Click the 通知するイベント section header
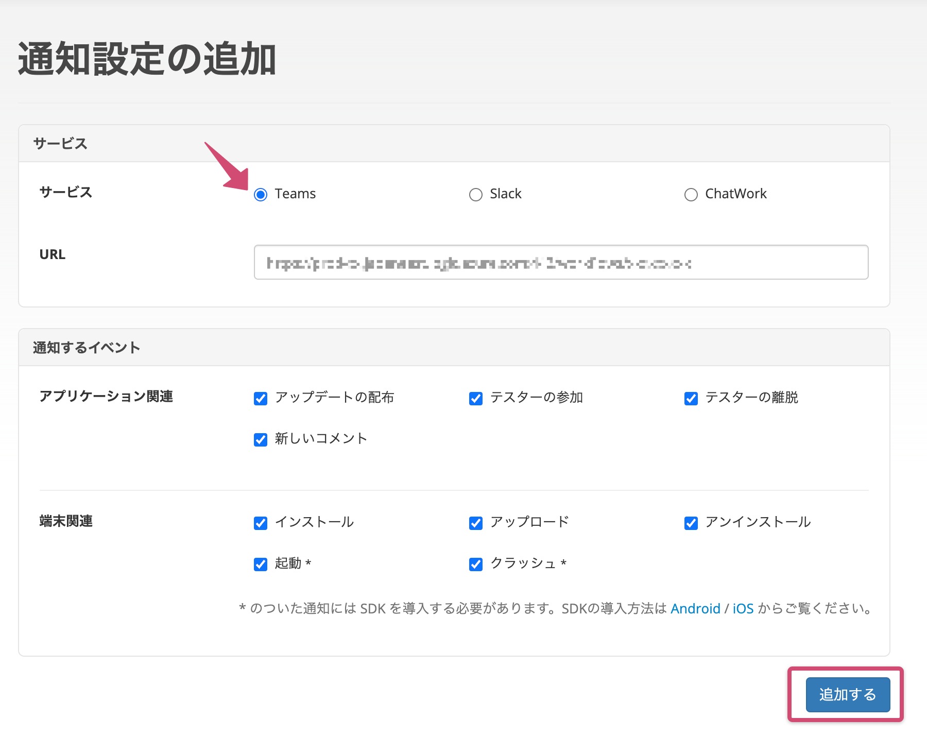Screen dimensions: 927x736 pos(86,347)
